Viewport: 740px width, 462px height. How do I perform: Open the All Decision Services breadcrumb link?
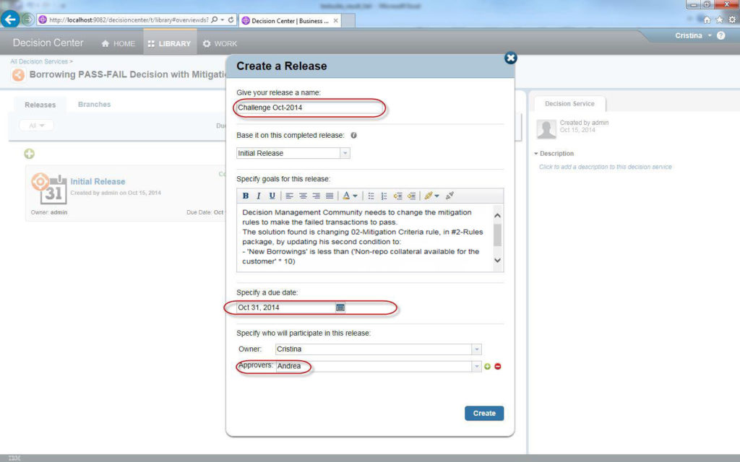point(39,62)
